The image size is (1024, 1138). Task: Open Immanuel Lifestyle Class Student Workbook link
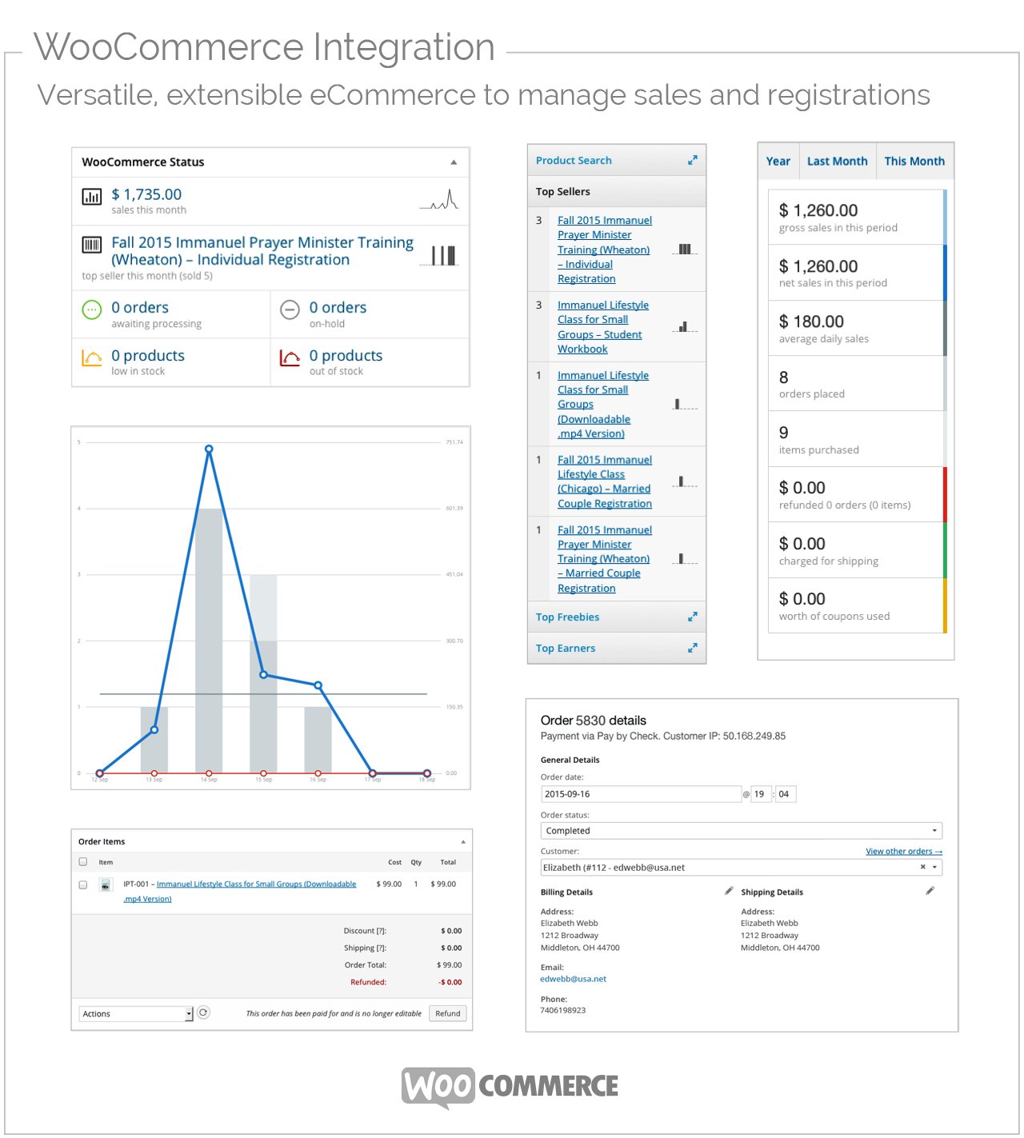point(603,327)
